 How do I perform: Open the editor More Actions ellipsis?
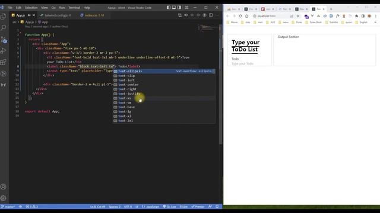click(x=217, y=15)
